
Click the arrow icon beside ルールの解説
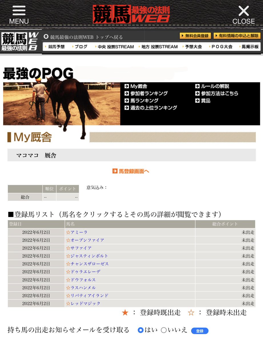[198, 86]
